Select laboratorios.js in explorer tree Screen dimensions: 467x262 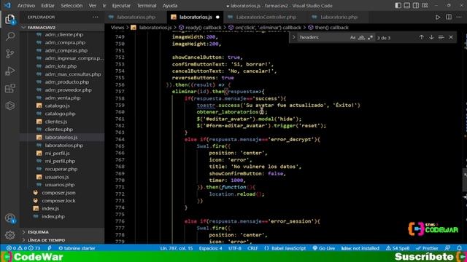click(x=61, y=138)
